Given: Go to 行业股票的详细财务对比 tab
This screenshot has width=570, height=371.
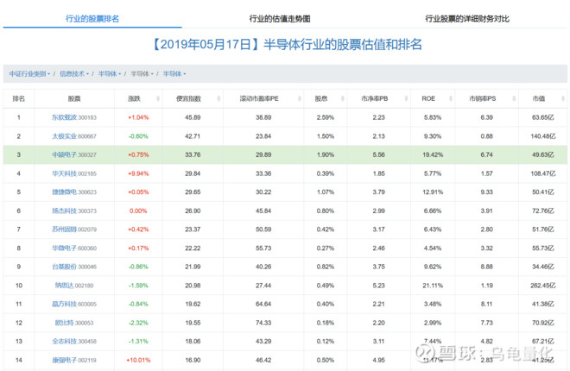Looking at the screenshot, I should (467, 18).
